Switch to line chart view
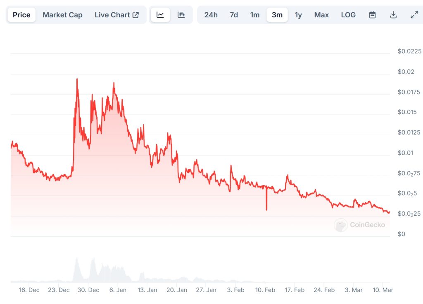This screenshot has width=423, height=304. click(160, 15)
